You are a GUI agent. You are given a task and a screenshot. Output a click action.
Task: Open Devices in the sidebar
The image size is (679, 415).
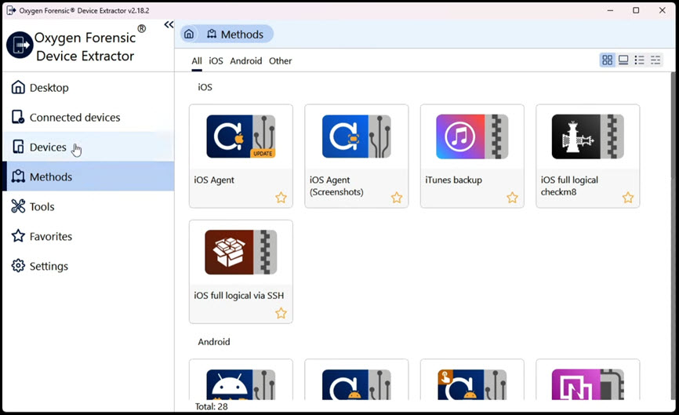coord(89,147)
